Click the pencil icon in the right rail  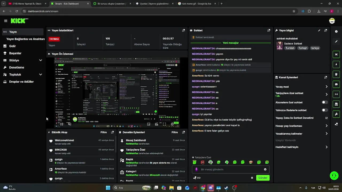pos(336,42)
